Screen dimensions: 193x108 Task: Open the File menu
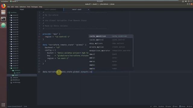pyautogui.click(x=8, y=7)
